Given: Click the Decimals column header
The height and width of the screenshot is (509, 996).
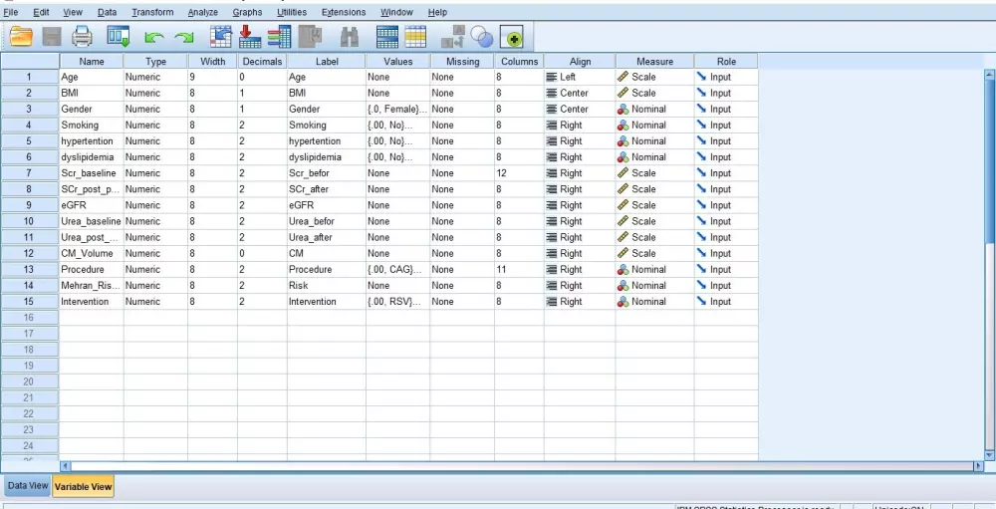Looking at the screenshot, I should click(x=262, y=62).
